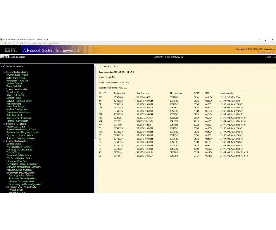This screenshot has width=276, height=230.
Task: Open Firmware Update Policy
Action: pyautogui.click(x=18, y=156)
